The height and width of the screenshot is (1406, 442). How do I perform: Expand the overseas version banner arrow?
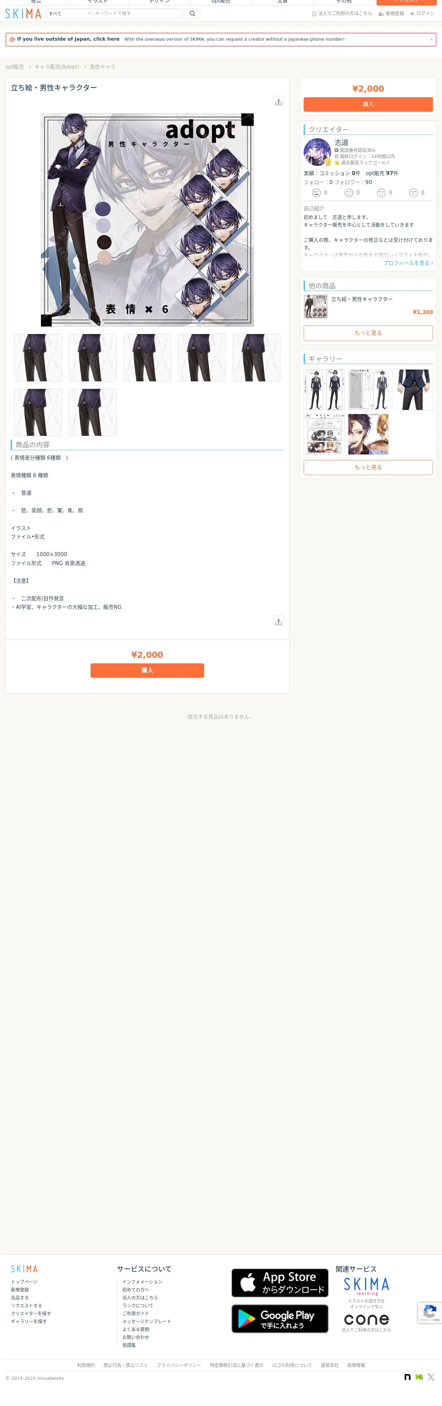(x=432, y=39)
